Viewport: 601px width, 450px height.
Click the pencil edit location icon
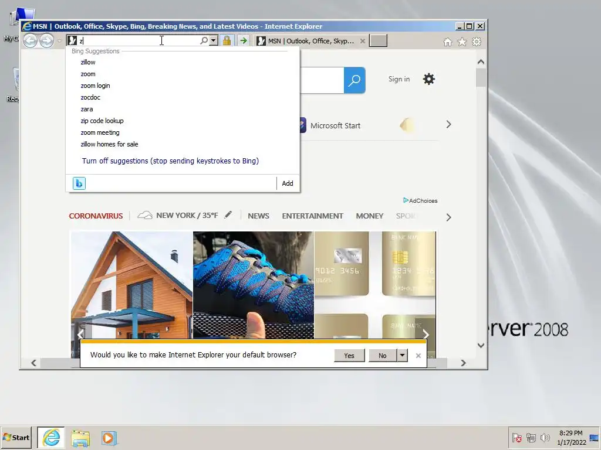pos(228,214)
